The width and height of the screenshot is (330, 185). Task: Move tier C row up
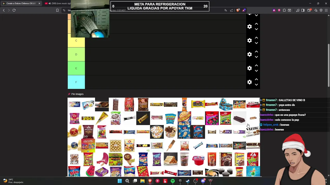[x=256, y=38]
